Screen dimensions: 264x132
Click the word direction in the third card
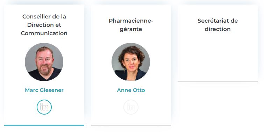pos(217,29)
